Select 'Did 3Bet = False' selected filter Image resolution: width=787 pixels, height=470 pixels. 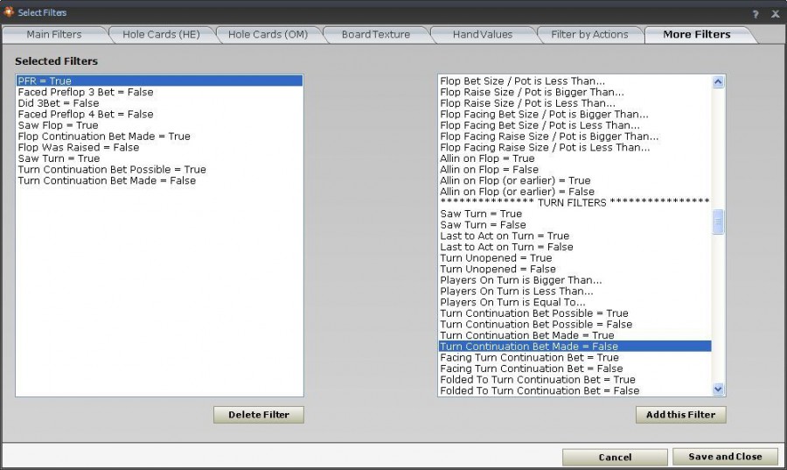[x=58, y=102]
